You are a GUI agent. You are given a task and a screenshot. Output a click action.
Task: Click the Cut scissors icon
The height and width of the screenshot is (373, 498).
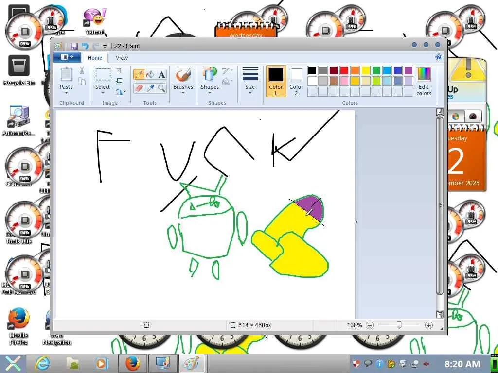click(x=82, y=70)
